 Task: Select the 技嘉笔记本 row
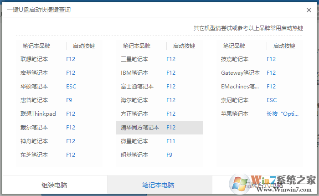click(x=260, y=59)
